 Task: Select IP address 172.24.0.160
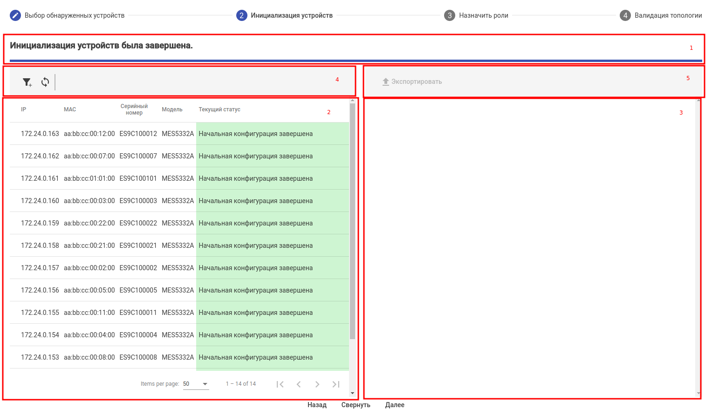[40, 201]
